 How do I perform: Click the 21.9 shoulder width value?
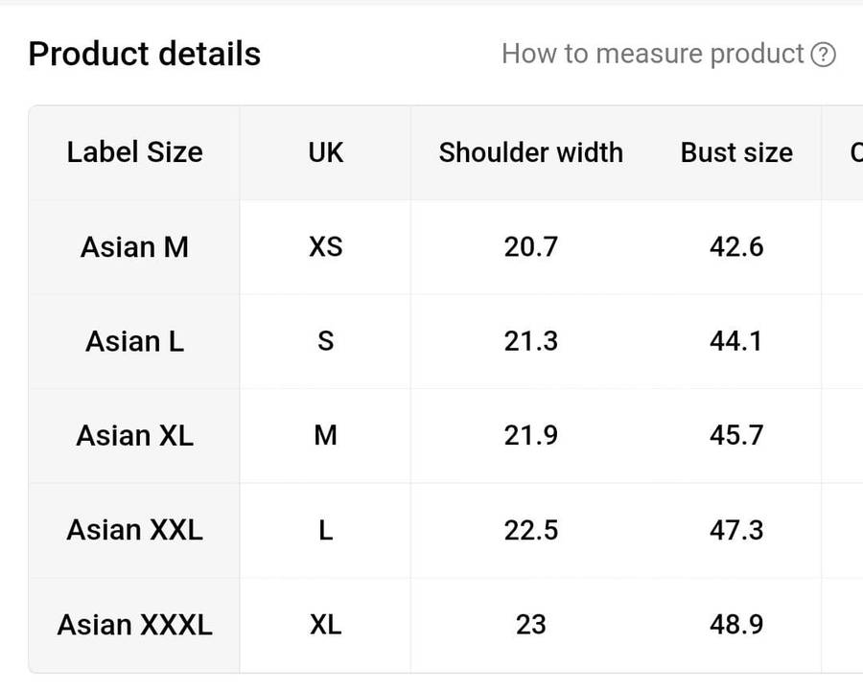tap(530, 435)
